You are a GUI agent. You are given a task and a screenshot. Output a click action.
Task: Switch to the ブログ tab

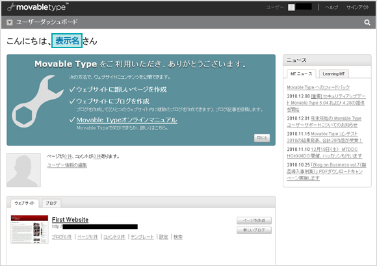[51, 203]
